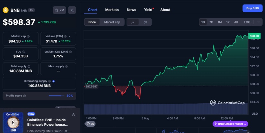The image size is (265, 133).
Task: Switch chart to Market cap
Action: click(112, 22)
